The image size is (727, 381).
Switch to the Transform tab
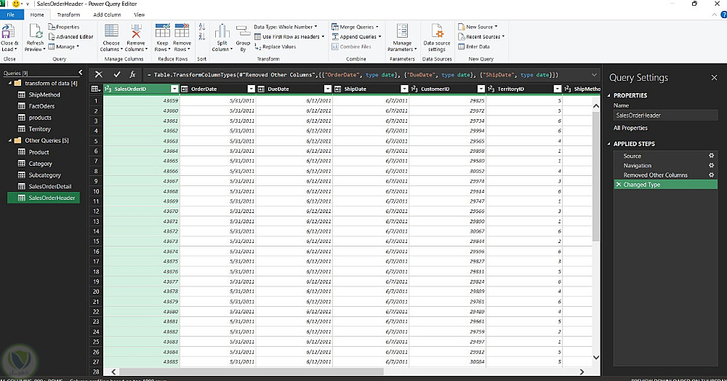click(68, 15)
